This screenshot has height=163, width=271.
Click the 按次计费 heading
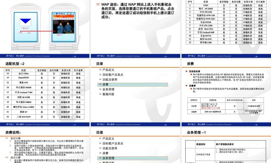click(x=15, y=158)
